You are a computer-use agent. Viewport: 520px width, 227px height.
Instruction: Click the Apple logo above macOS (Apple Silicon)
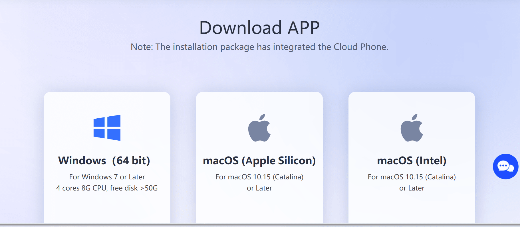pos(259,128)
